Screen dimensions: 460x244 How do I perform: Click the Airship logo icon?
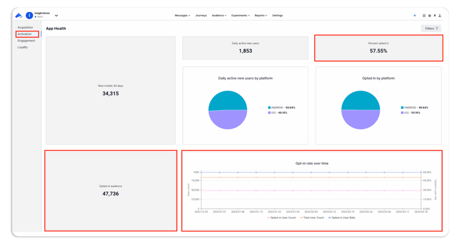pos(19,16)
